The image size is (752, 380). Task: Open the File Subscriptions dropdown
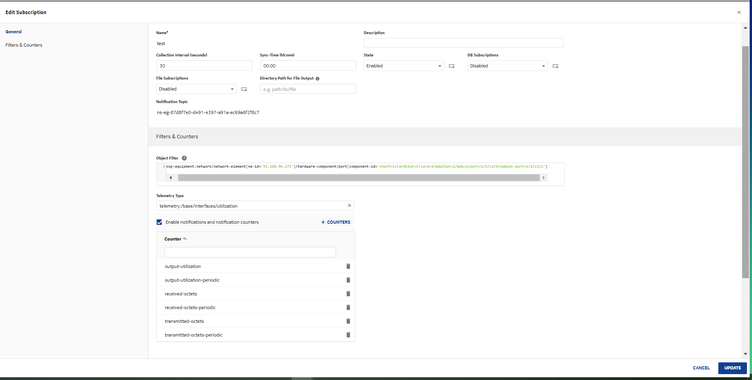pos(196,89)
